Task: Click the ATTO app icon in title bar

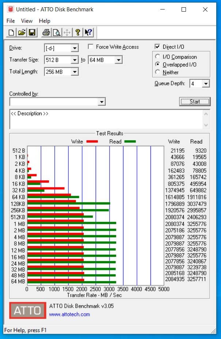Action: click(x=10, y=9)
